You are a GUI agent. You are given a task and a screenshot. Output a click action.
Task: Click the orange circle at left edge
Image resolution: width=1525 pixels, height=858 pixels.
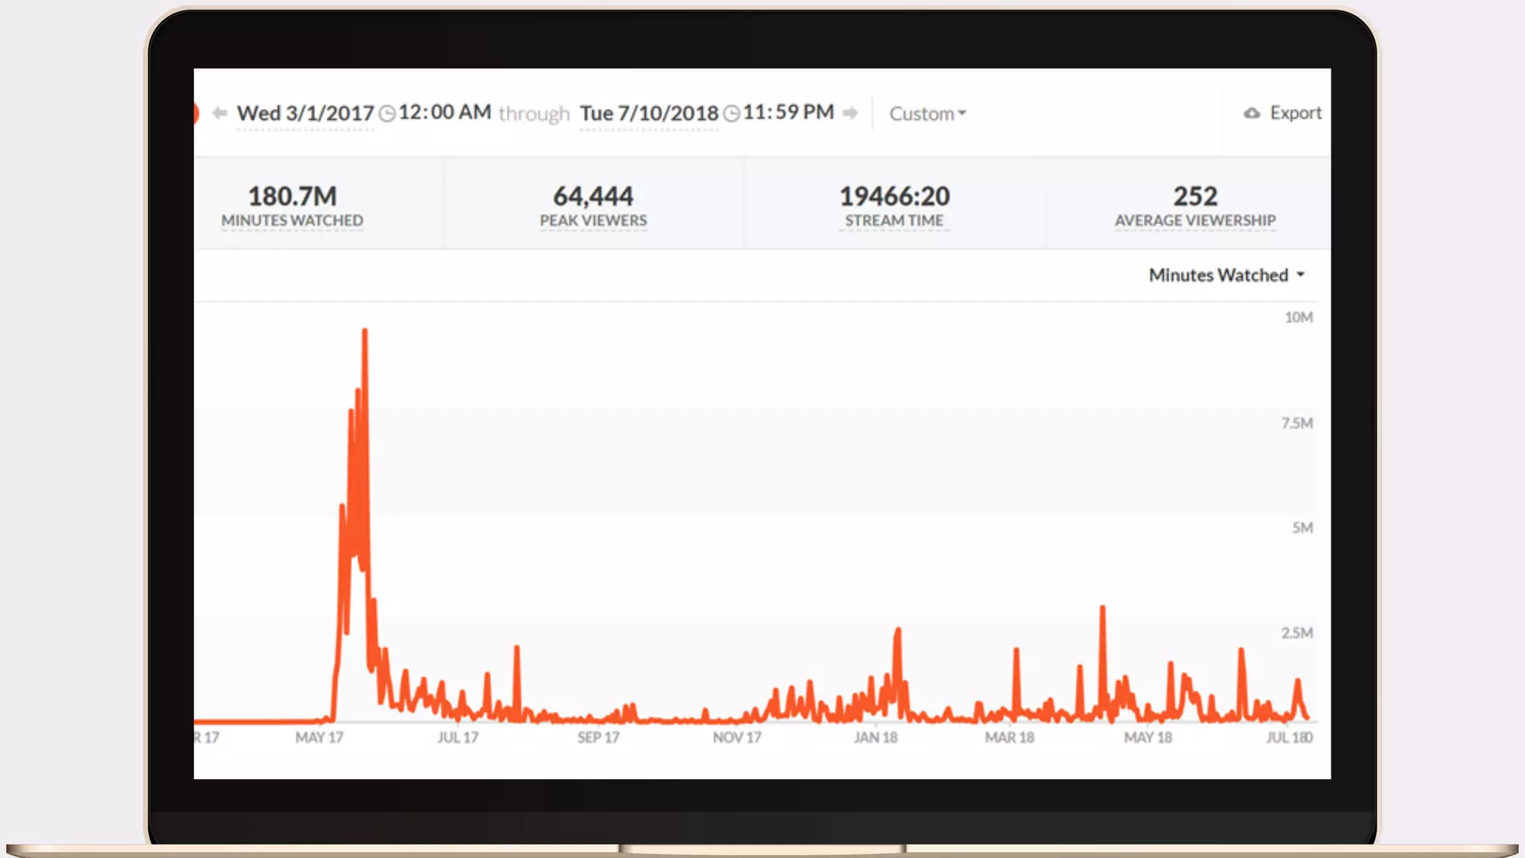(x=196, y=113)
